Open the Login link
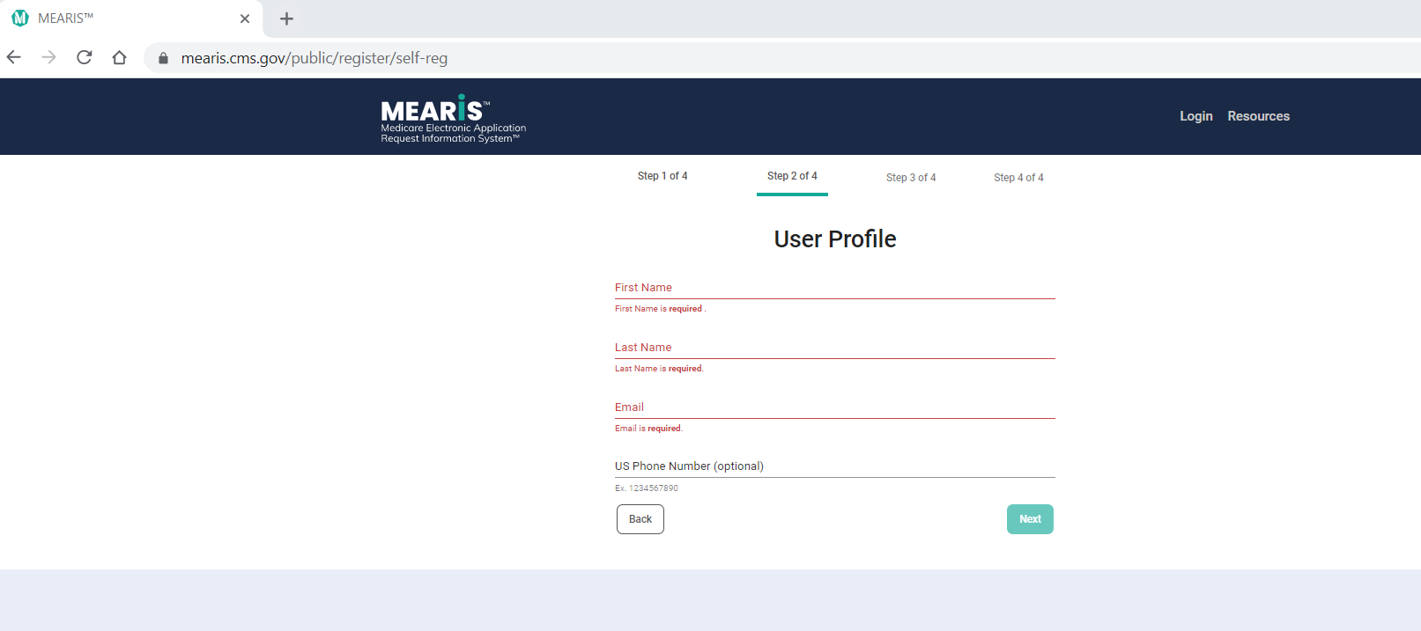 (x=1195, y=116)
